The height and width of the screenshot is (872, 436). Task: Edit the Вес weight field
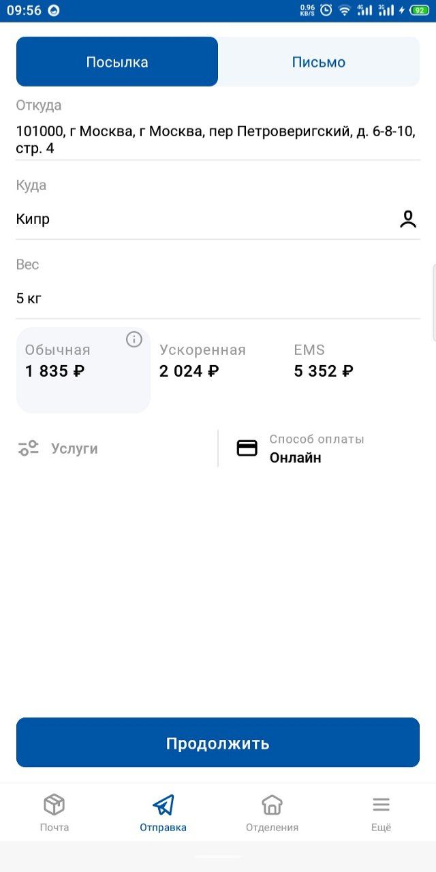pyautogui.click(x=217, y=298)
